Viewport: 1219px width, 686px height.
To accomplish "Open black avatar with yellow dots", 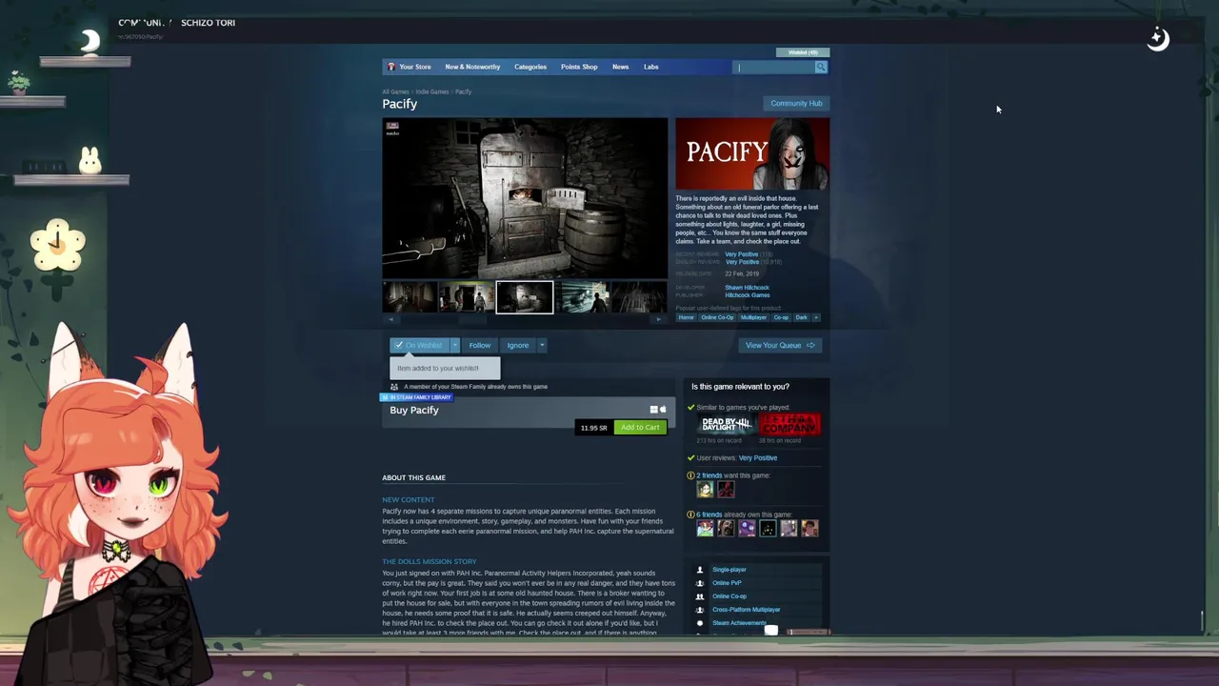I will pos(768,528).
